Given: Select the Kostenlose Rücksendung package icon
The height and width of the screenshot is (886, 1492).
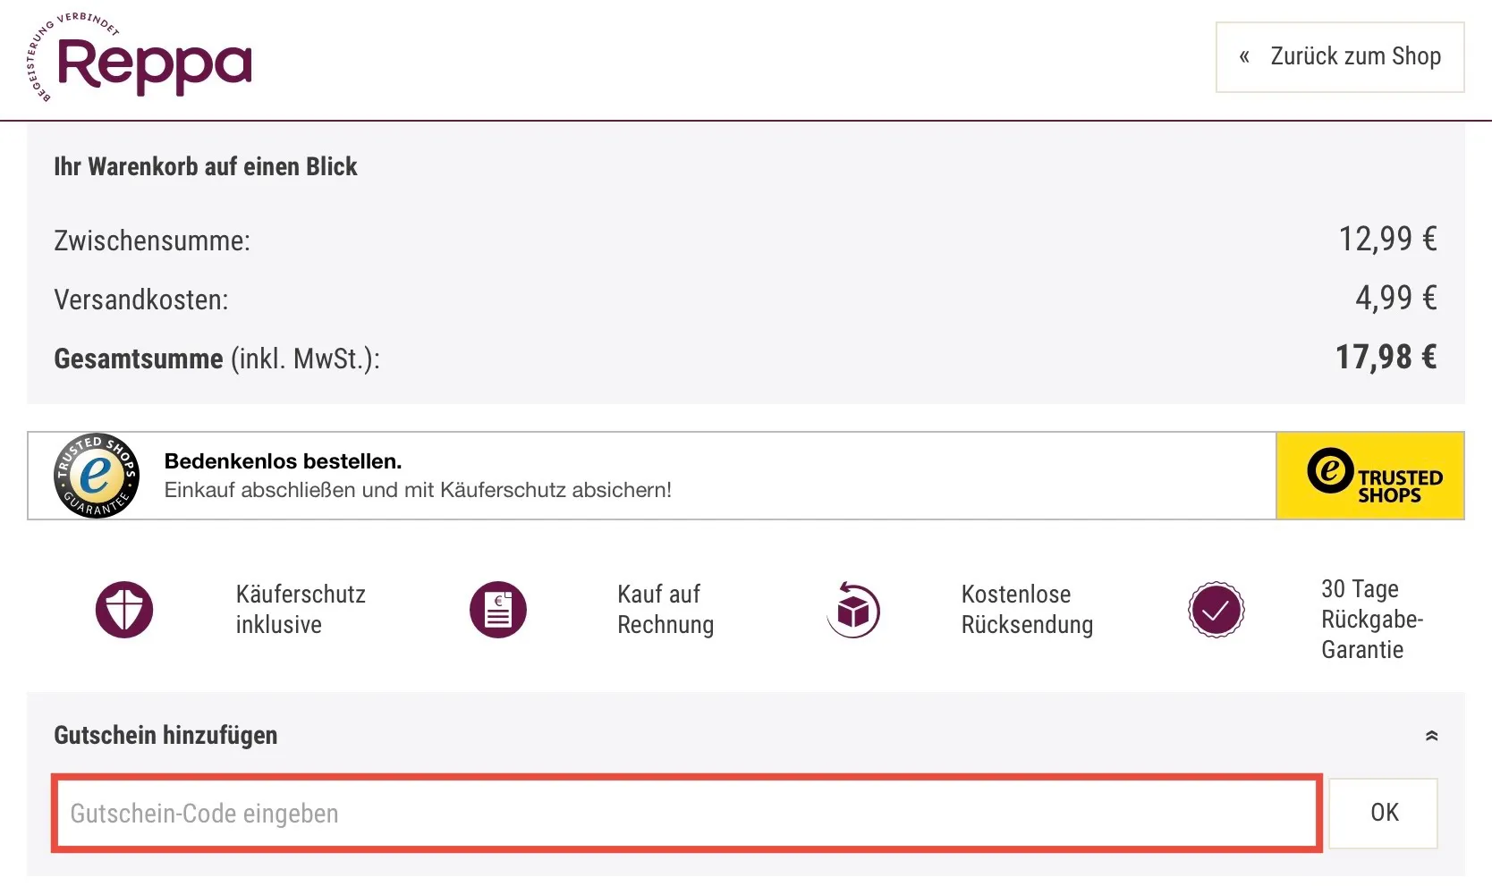Looking at the screenshot, I should [852, 610].
